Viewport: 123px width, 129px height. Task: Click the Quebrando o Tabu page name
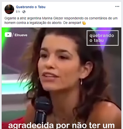pyautogui.click(x=31, y=7)
